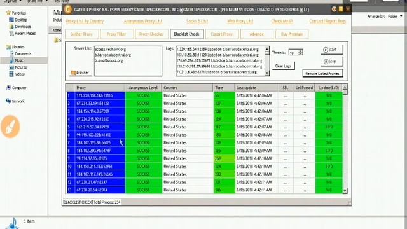407x229 pixels.
Task: Click Stop button
Action: click(x=331, y=62)
